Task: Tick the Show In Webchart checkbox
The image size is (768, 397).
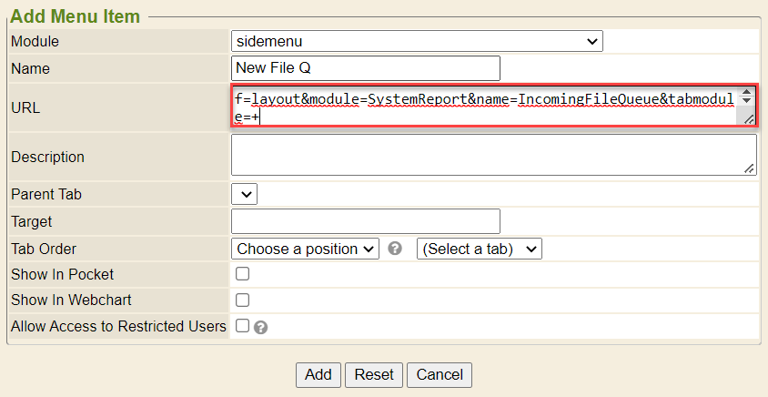Action: point(242,300)
